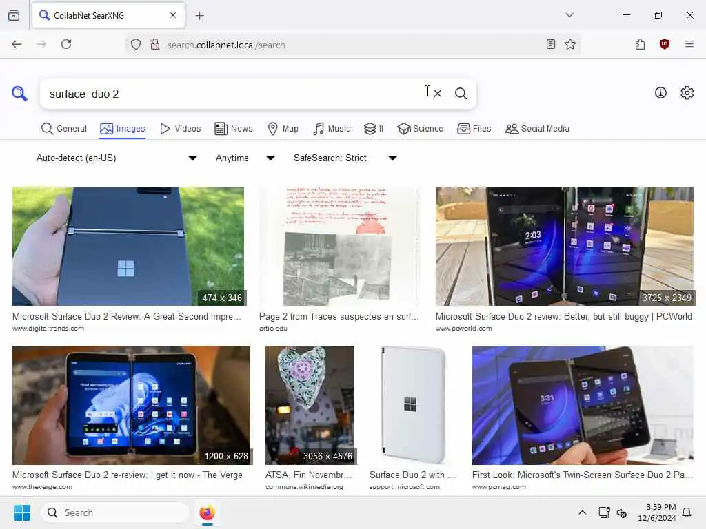Open the Music category tab
The height and width of the screenshot is (529, 706).
332,129
